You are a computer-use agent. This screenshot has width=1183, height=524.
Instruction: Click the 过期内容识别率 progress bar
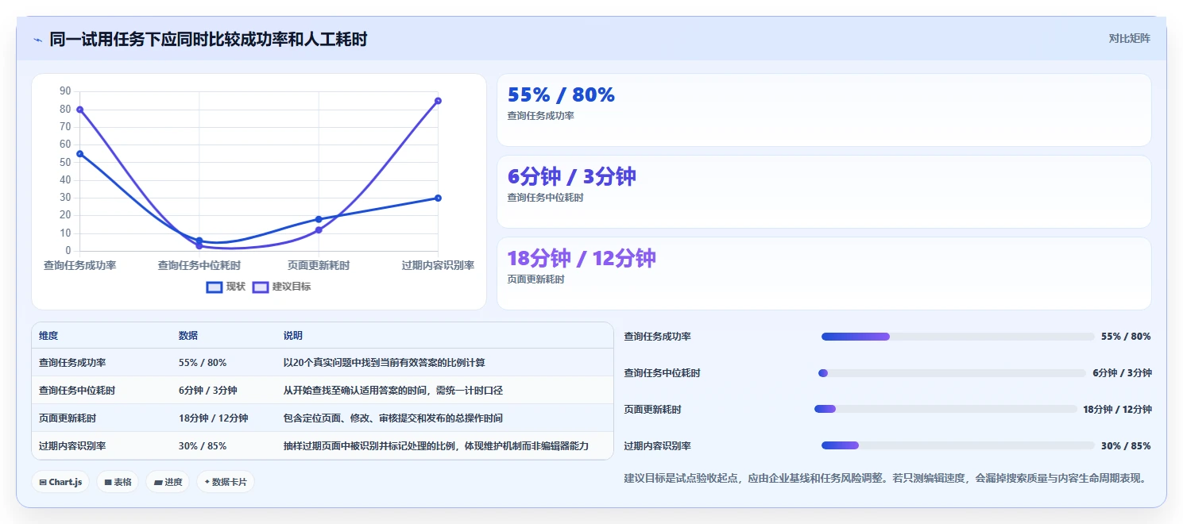[958, 445]
